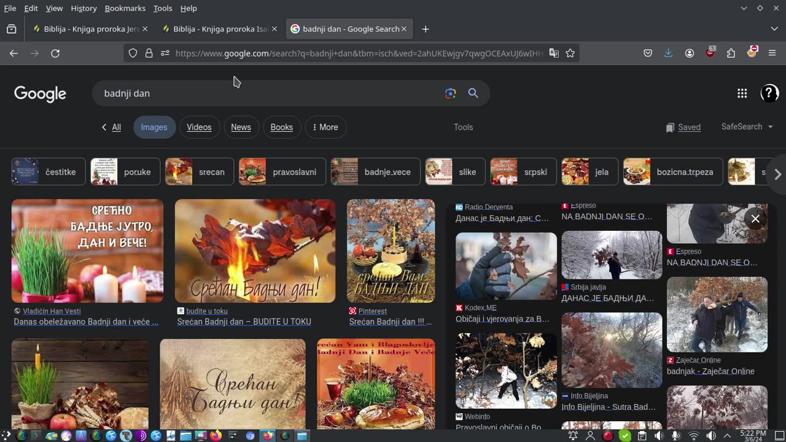
Task: Open the SafeSearch dropdown
Action: (747, 126)
